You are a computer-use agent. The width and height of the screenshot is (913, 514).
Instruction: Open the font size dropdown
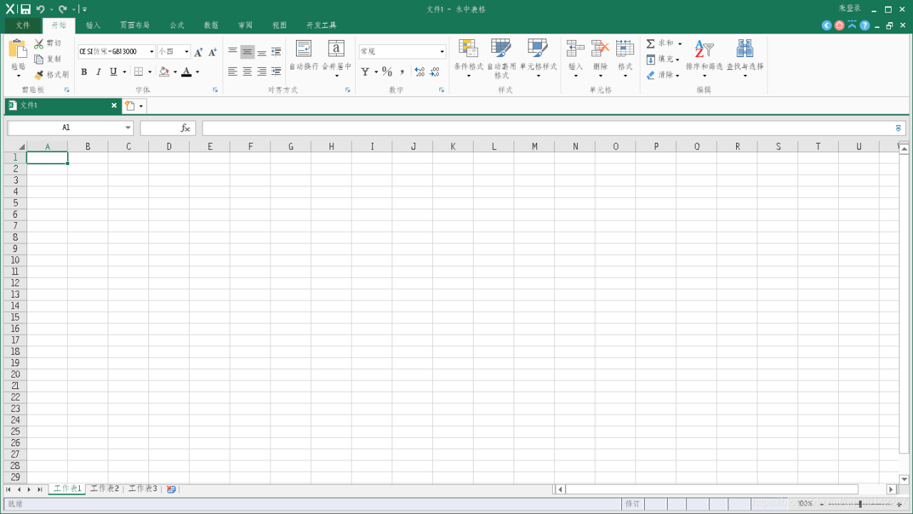[x=187, y=51]
